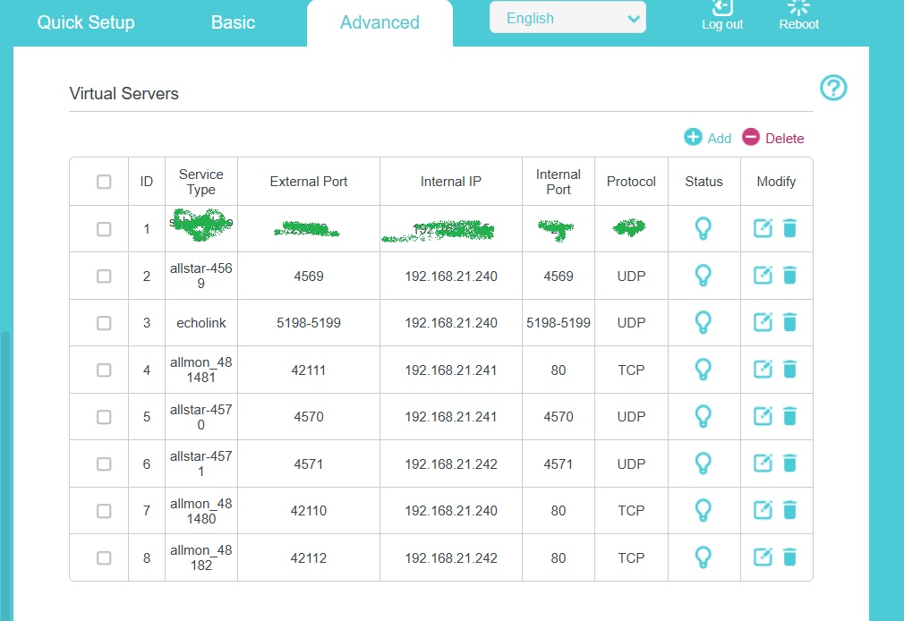904x621 pixels.
Task: Edit the echolink virtual server entry
Action: click(x=763, y=322)
